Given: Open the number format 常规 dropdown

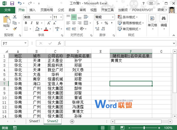Looking at the screenshot, I should 113,17.
